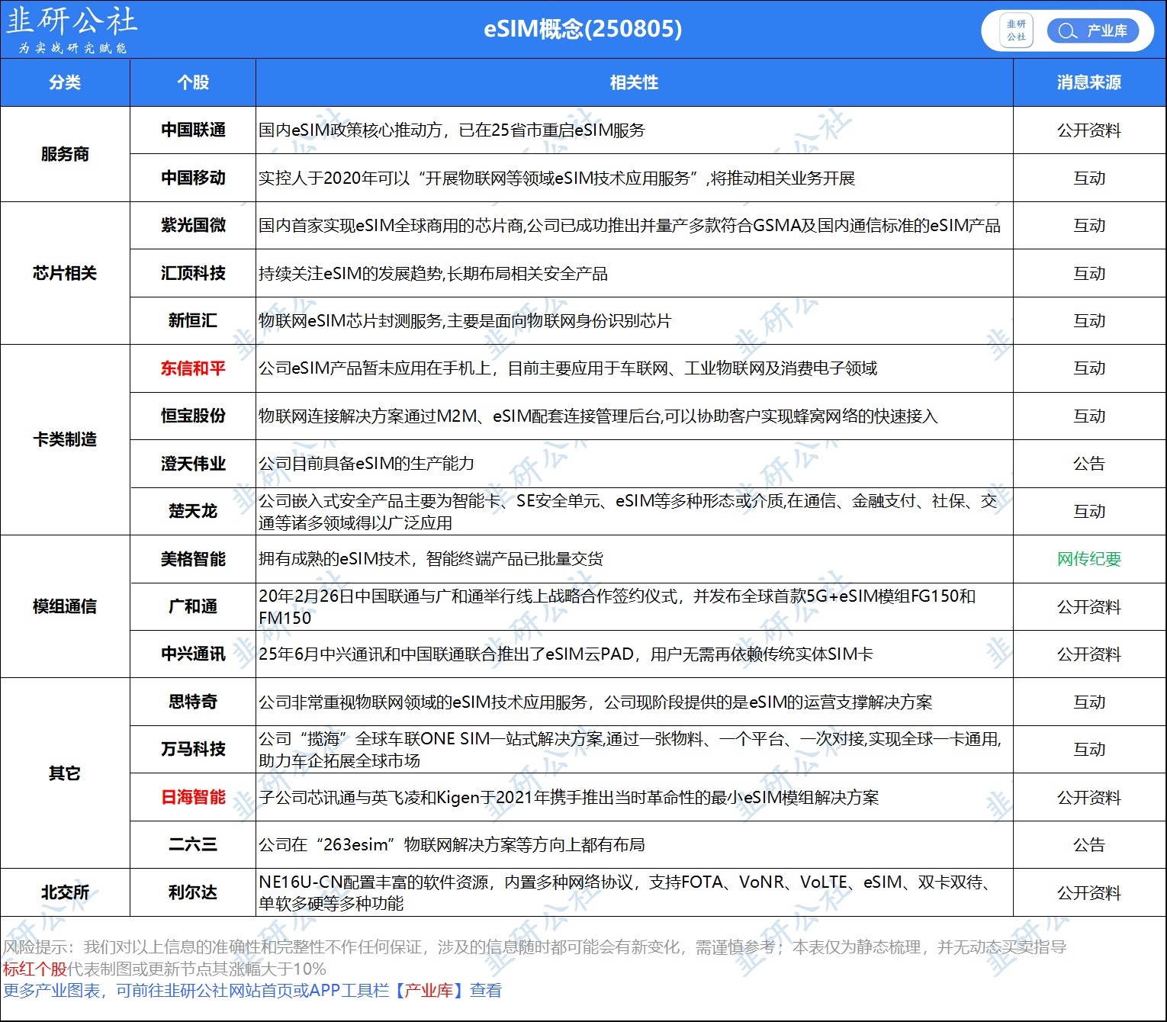
Task: Select the 个股 column header
Action: [x=193, y=82]
